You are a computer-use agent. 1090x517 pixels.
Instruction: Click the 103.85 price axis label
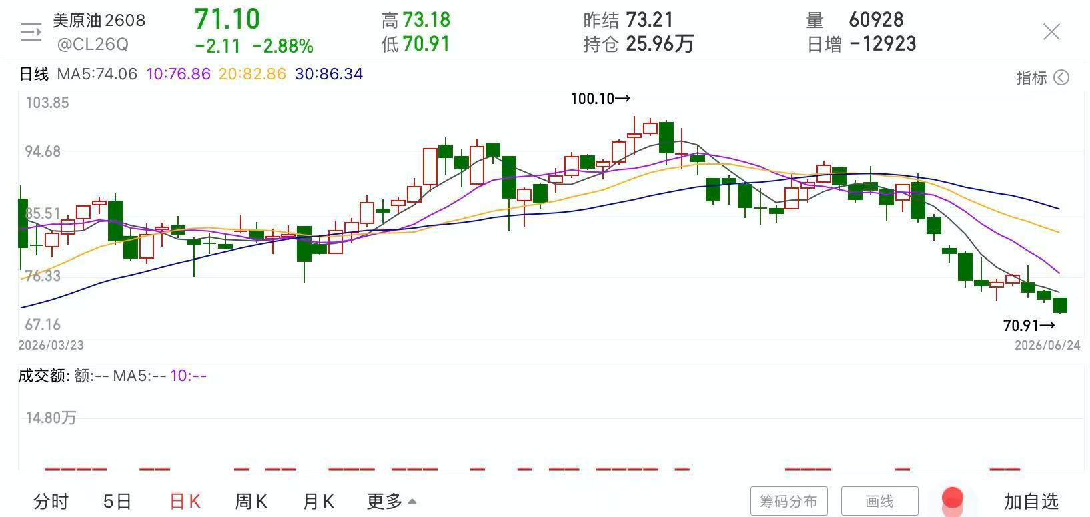(x=47, y=103)
